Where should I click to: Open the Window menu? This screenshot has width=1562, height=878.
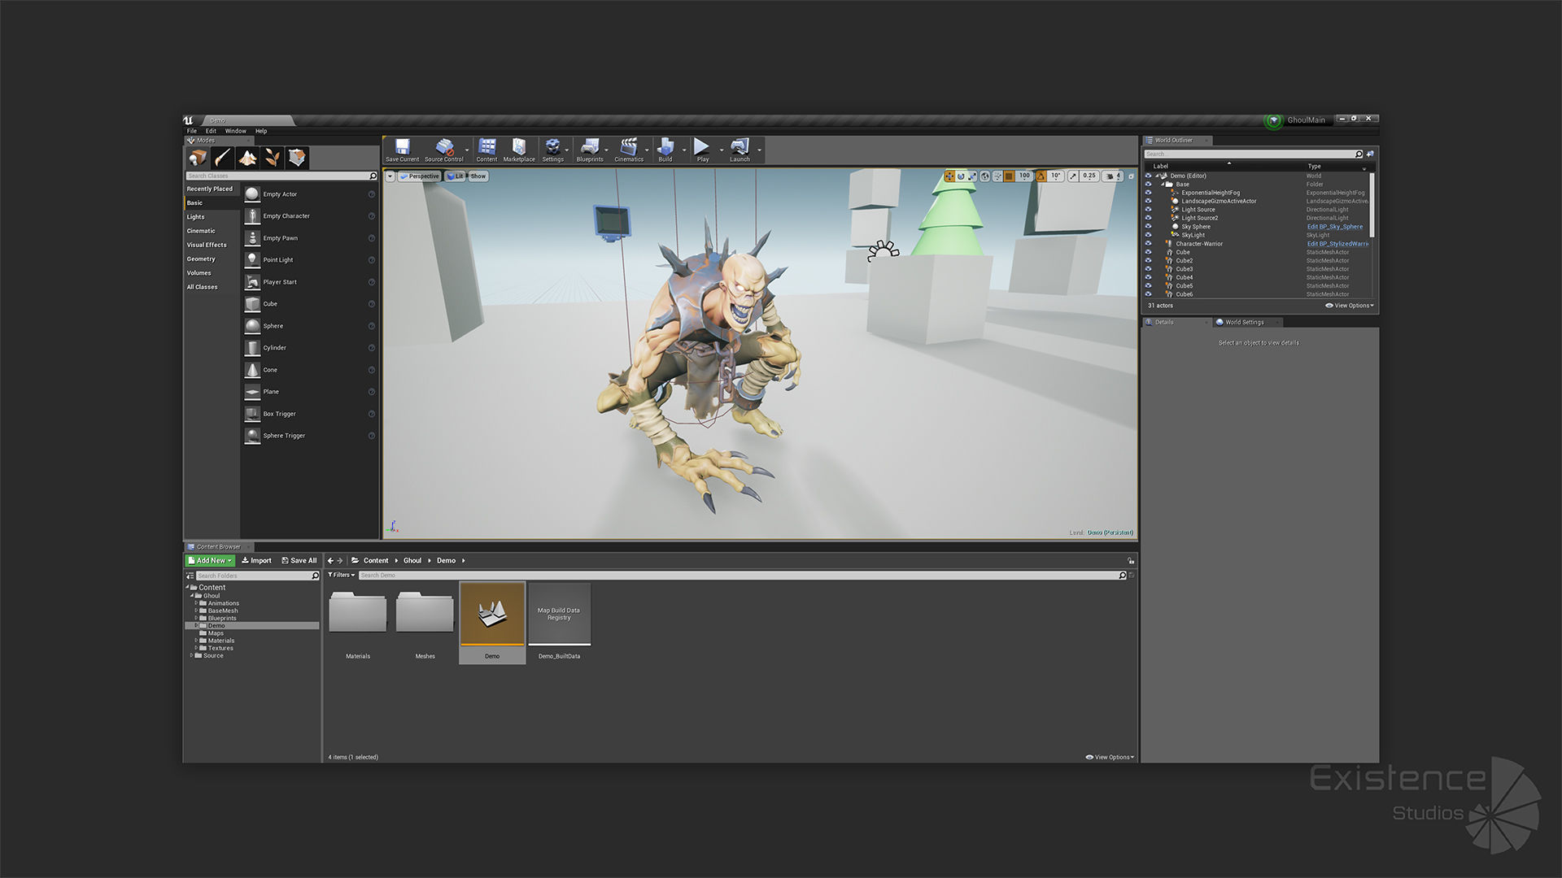(235, 131)
